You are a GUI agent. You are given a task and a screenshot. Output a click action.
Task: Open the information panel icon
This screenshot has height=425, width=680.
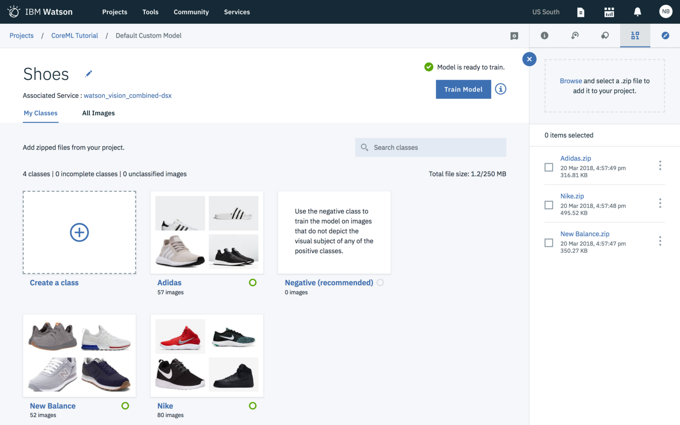tap(544, 36)
